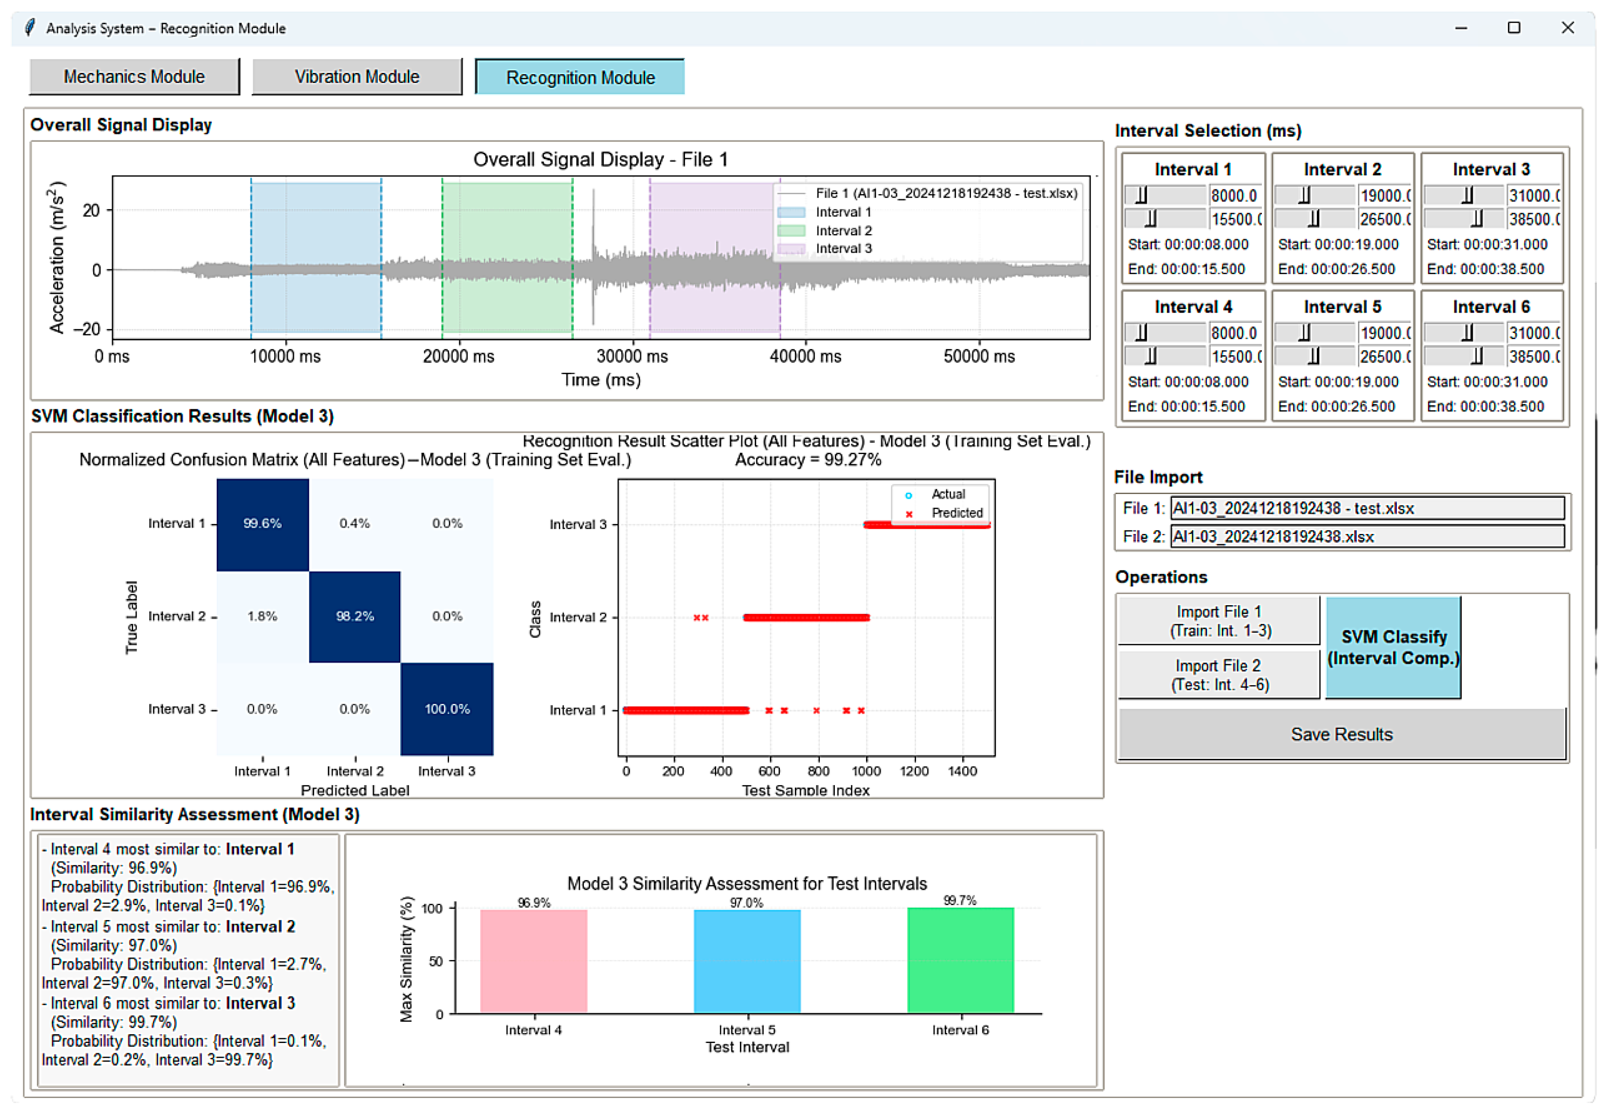Click Interval 4 end field showing 15500
Image resolution: width=1609 pixels, height=1115 pixels.
pos(1235,357)
